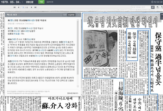163x111 pixels.
Task: Click the 텍스트 보기 panel title
Action: [x=12, y=15]
